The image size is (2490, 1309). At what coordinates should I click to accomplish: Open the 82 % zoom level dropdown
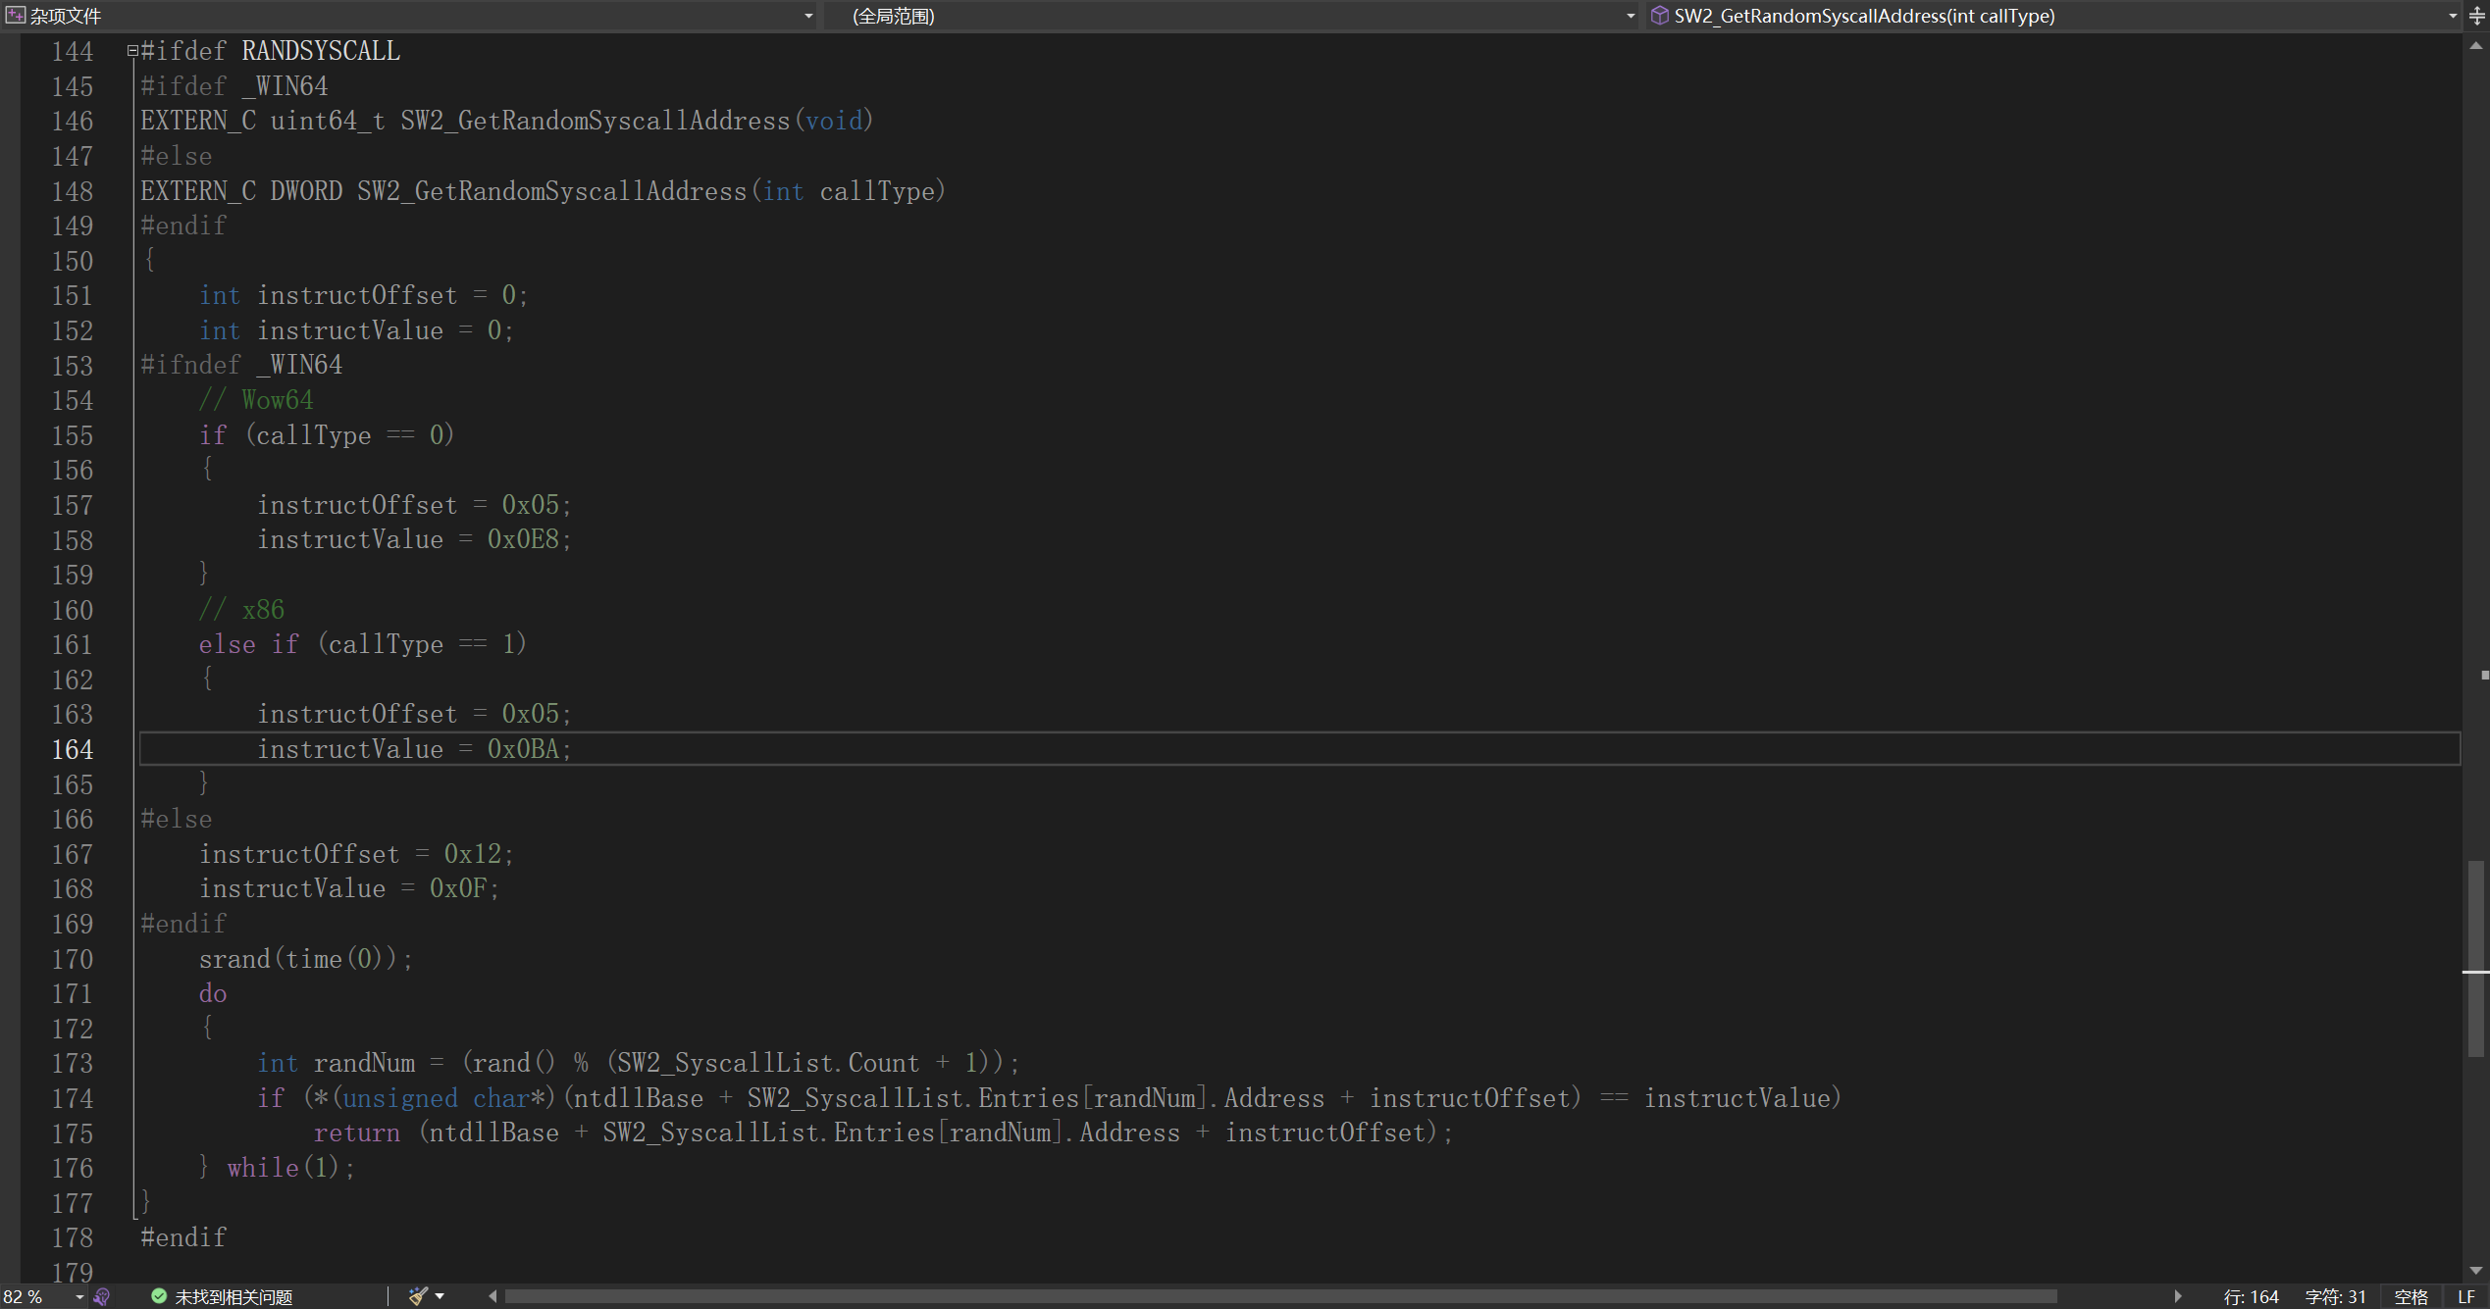79,1296
